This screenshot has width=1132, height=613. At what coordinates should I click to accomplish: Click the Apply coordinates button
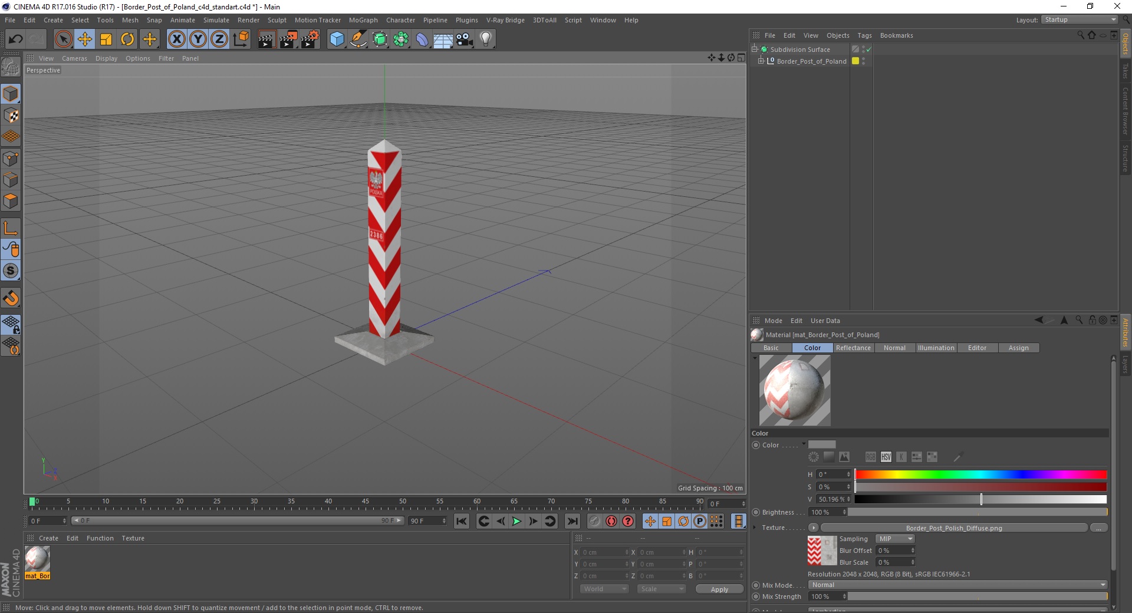click(x=719, y=589)
